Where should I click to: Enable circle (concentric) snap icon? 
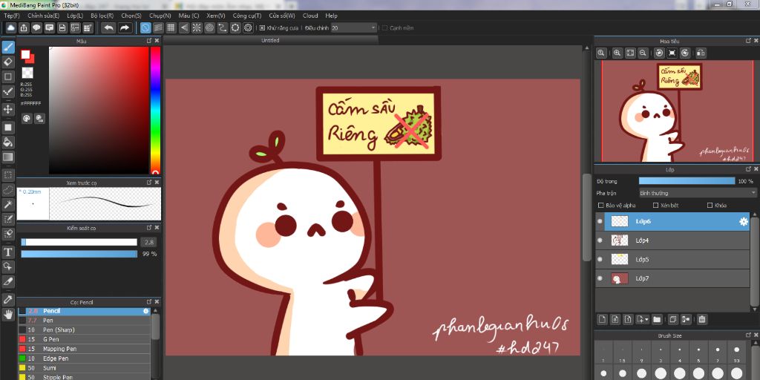point(209,27)
